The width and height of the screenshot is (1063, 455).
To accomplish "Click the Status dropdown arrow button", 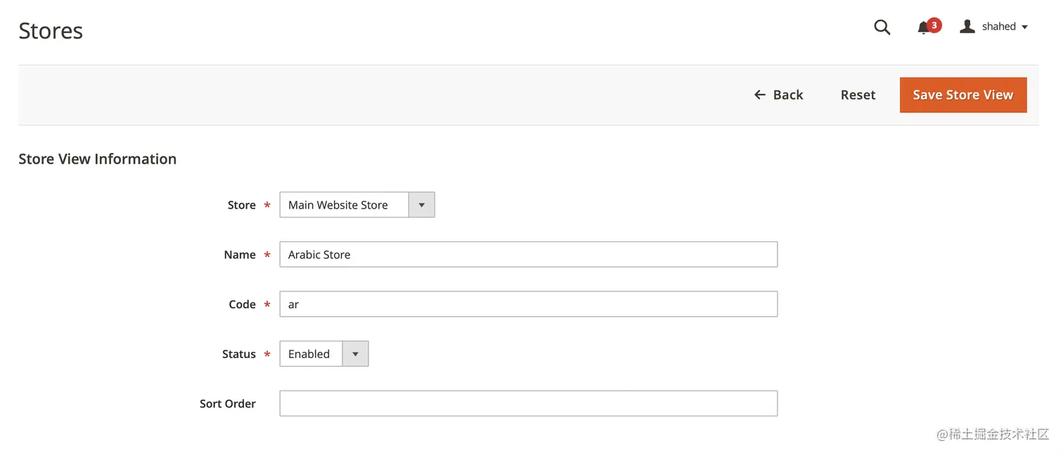I will click(355, 353).
